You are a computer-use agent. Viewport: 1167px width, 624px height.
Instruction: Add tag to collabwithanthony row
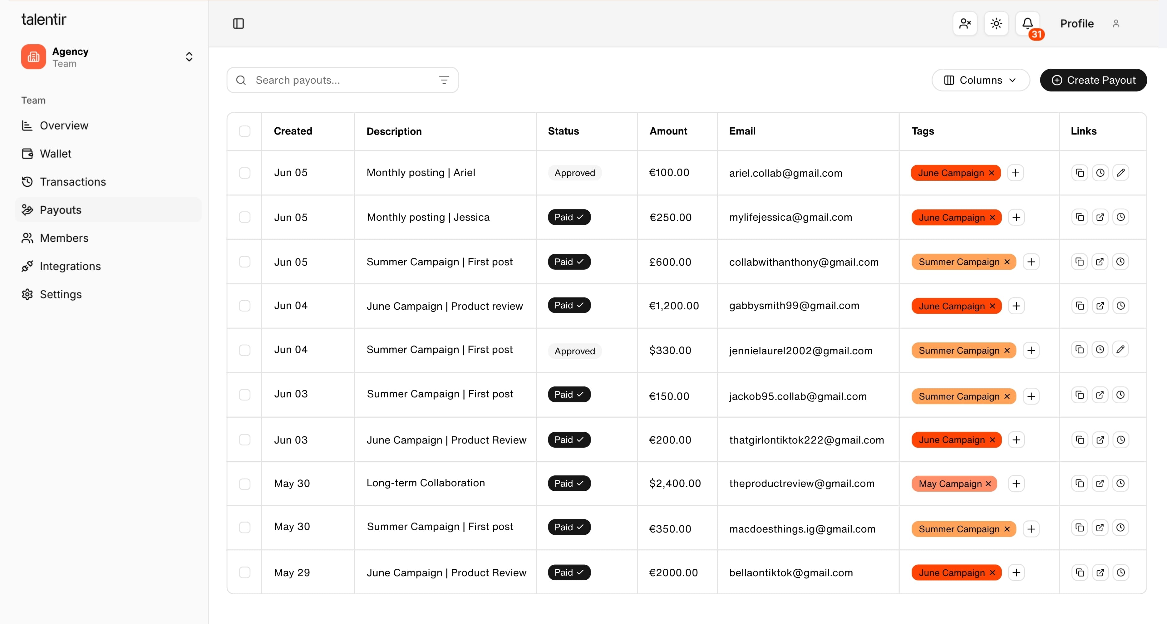(x=1032, y=262)
